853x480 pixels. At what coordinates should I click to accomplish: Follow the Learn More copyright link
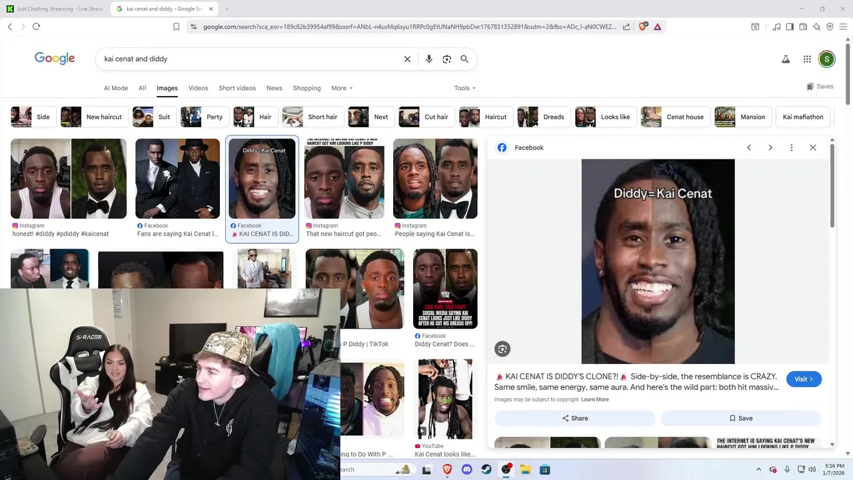click(594, 399)
